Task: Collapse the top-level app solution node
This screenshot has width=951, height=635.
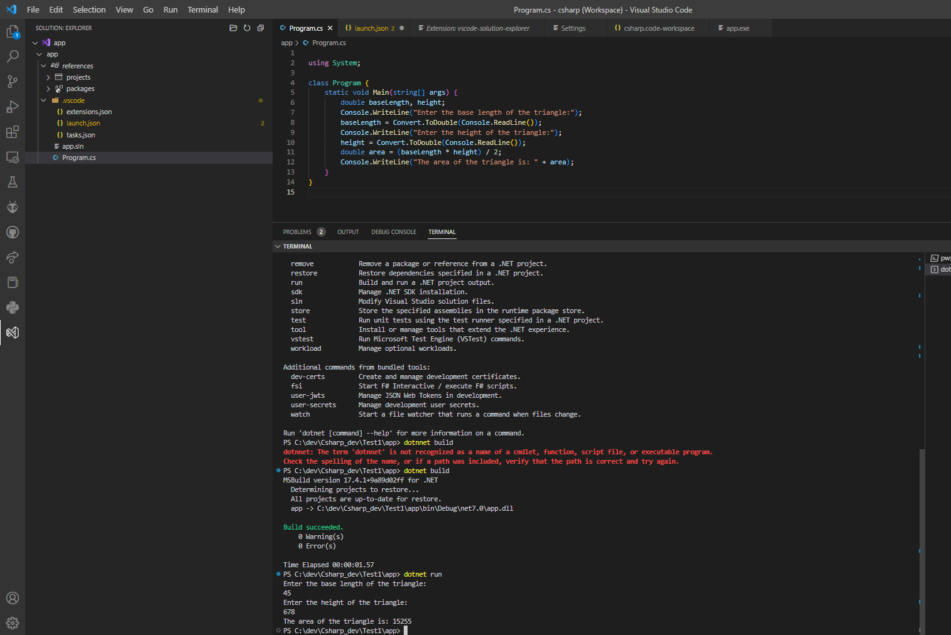Action: coord(35,43)
